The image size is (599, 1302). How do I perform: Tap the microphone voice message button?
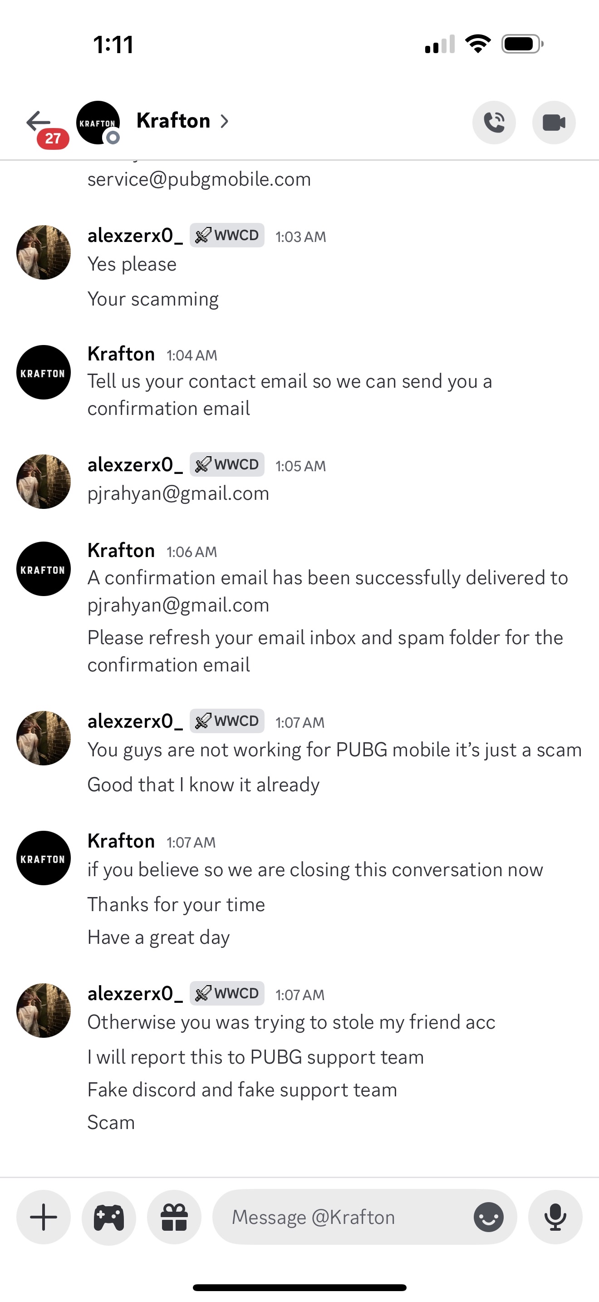pos(555,1217)
